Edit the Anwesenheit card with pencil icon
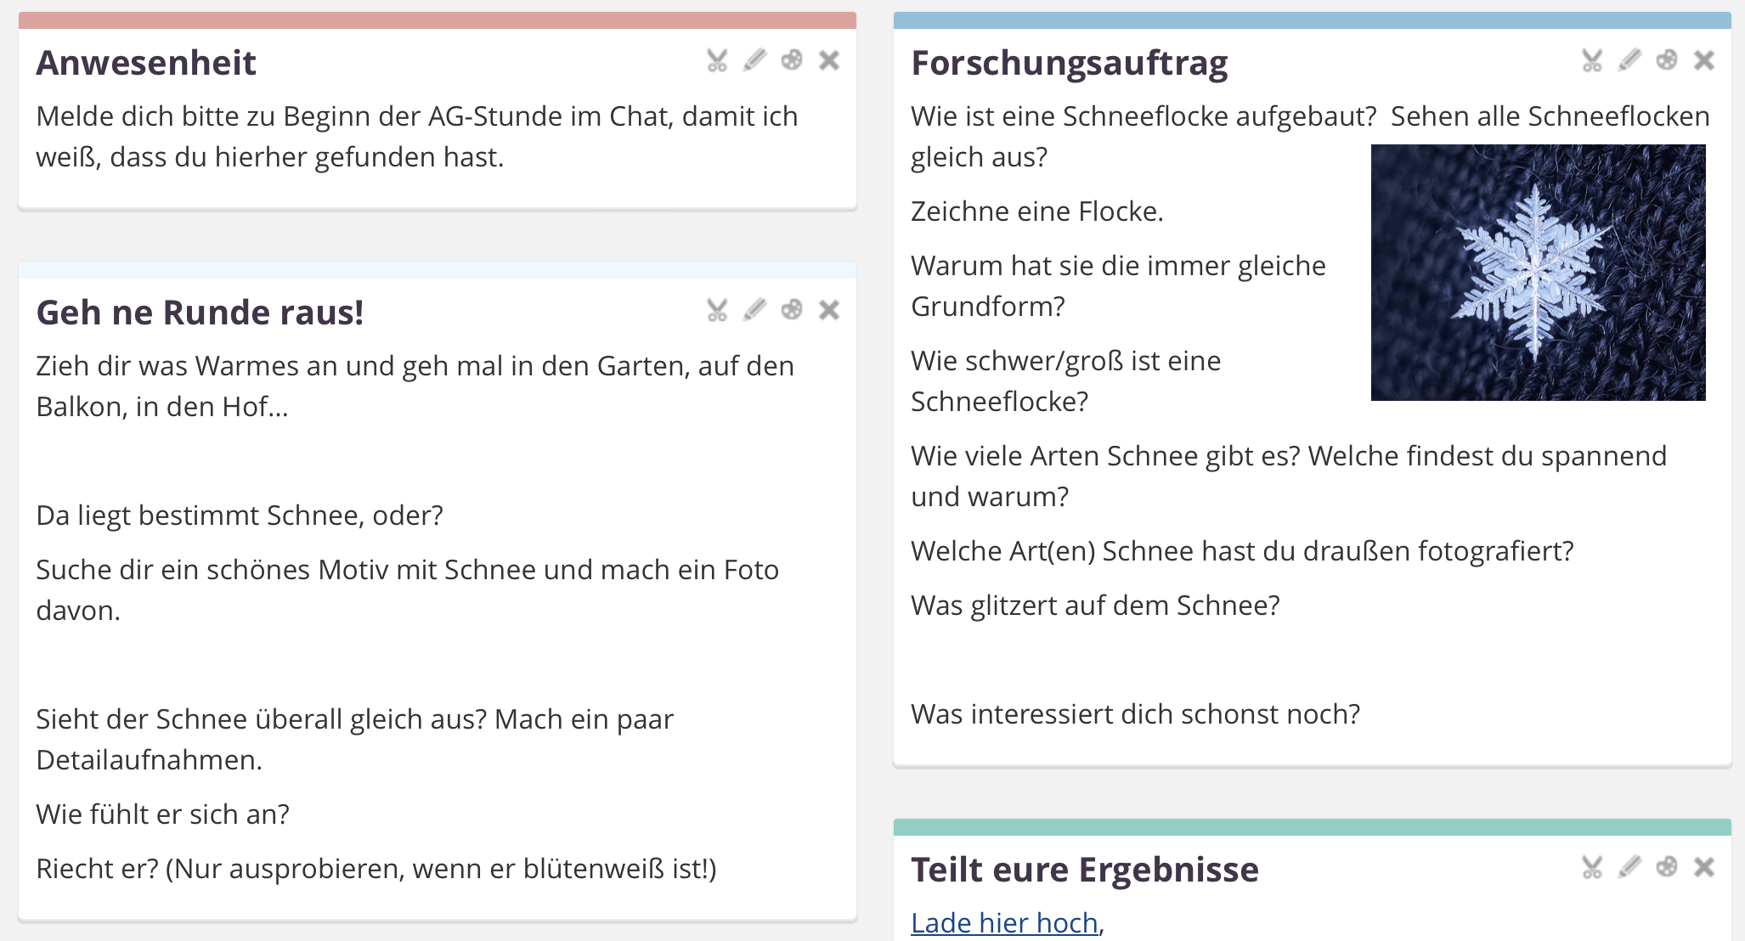 [x=754, y=60]
